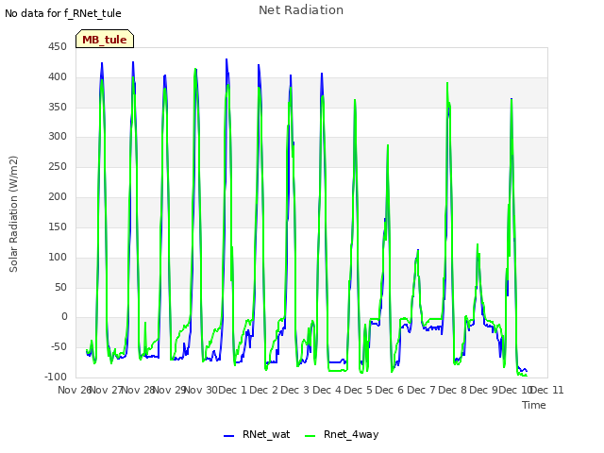Image resolution: width=604 pixels, height=453 pixels.
Task: Click the 0 y-axis tick label
Action: click(x=64, y=317)
